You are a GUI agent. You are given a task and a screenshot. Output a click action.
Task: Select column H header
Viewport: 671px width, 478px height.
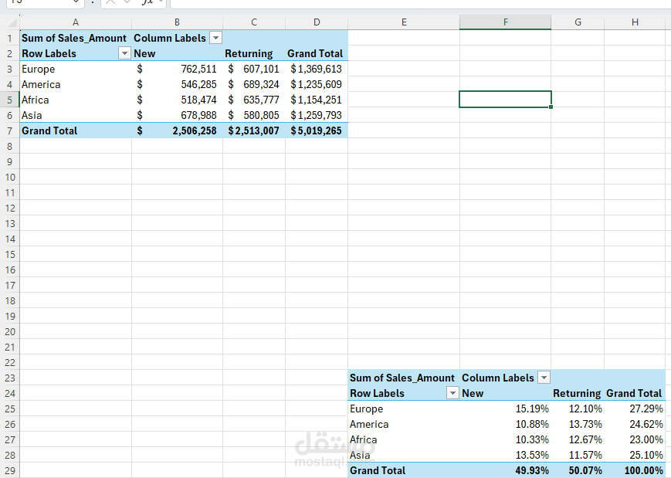[x=634, y=22]
